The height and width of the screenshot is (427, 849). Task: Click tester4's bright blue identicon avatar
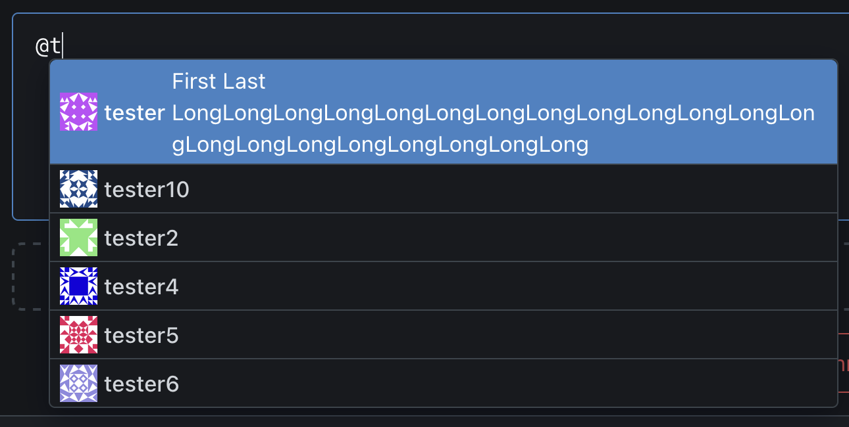click(78, 286)
